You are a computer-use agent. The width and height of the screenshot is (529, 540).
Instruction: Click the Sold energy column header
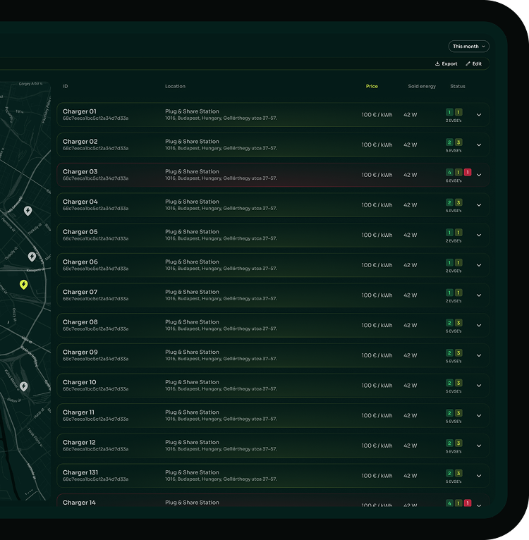pos(422,86)
